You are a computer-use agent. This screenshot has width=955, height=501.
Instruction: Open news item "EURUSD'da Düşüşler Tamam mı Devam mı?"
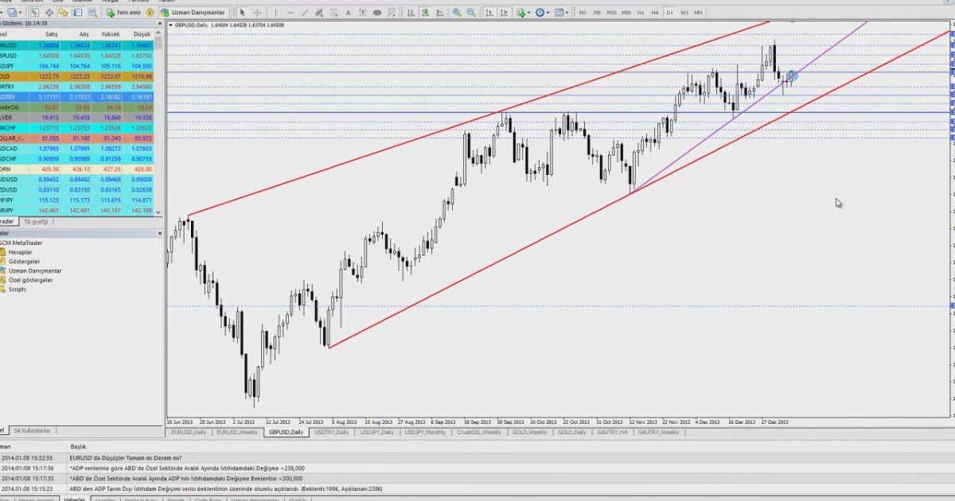click(126, 458)
